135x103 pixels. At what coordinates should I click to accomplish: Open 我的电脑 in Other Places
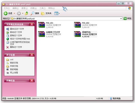(14, 69)
